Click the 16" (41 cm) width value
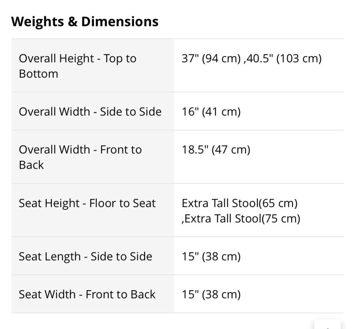The height and width of the screenshot is (329, 355). pyautogui.click(x=211, y=112)
